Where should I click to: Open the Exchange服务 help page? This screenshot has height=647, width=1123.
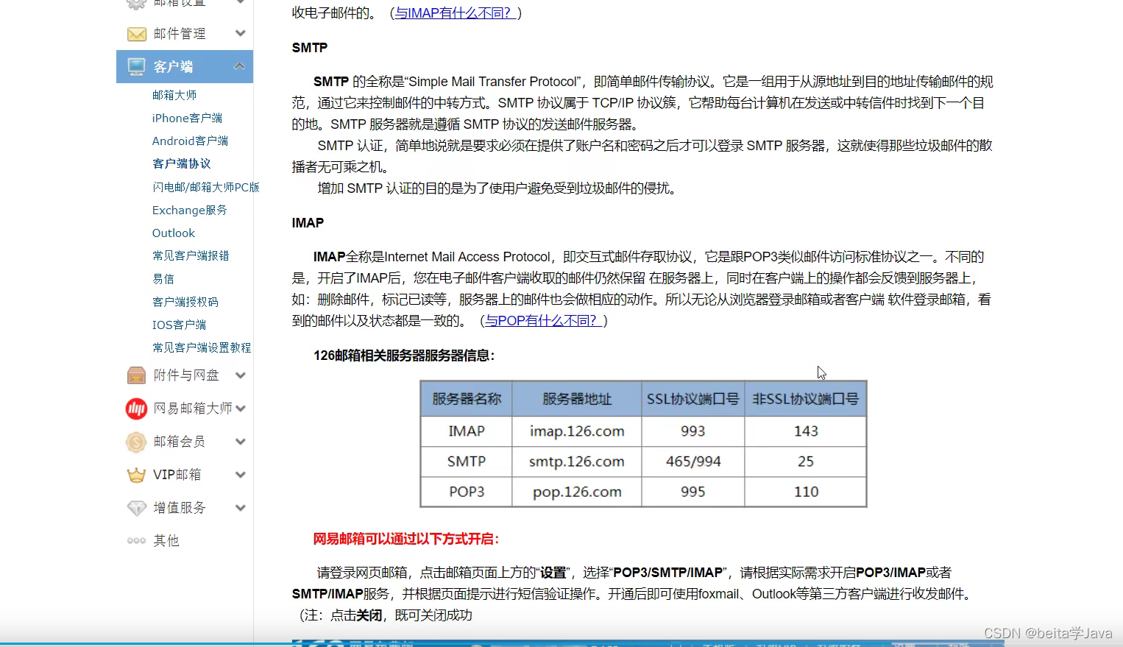tap(190, 210)
